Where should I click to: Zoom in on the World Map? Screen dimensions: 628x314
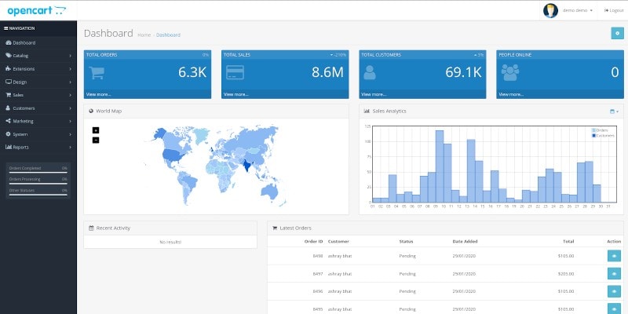[x=96, y=130]
